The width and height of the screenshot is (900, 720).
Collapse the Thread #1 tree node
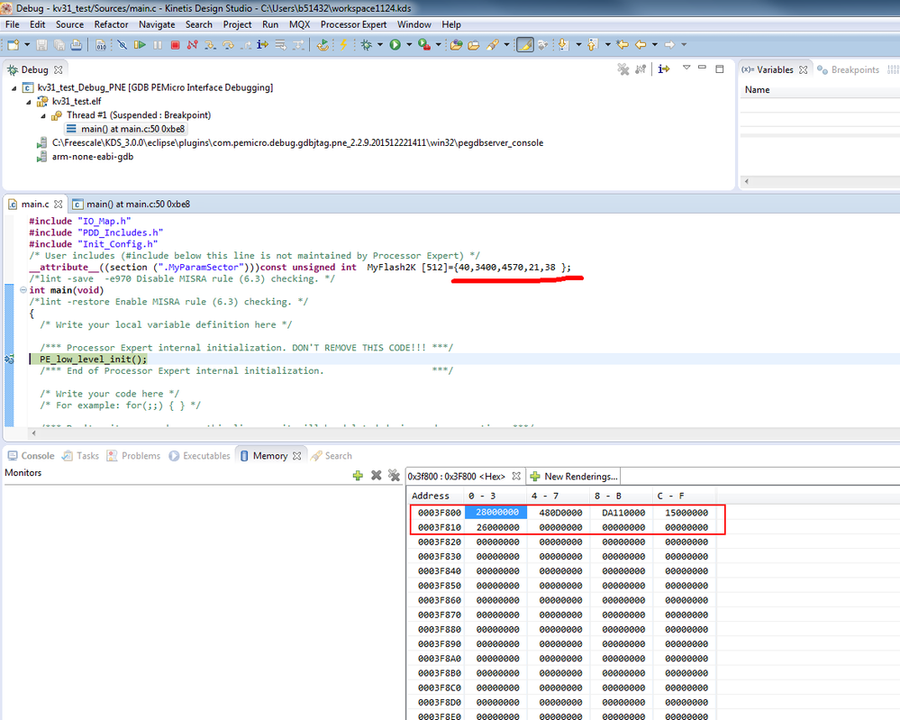[43, 115]
